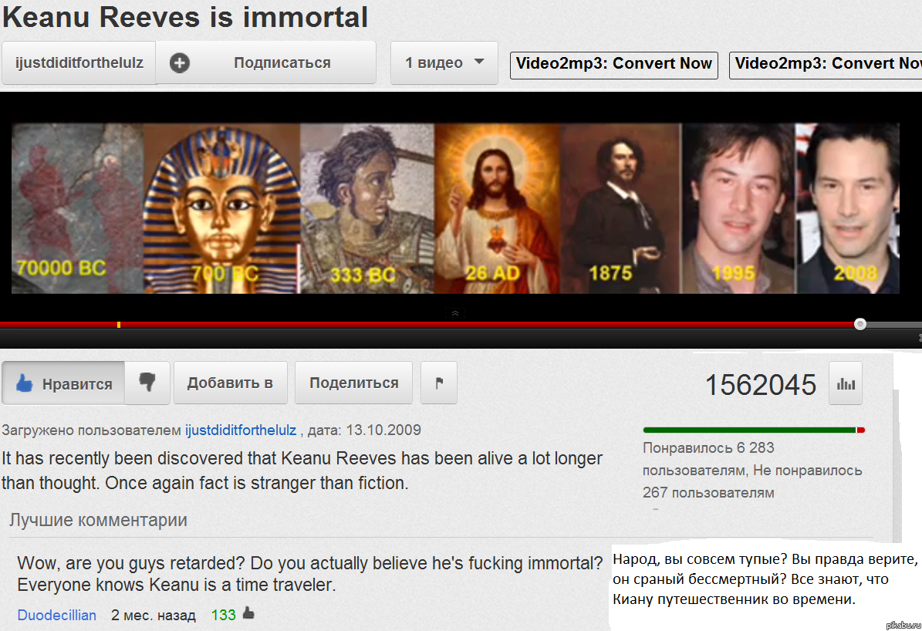This screenshot has height=631, width=922.
Task: Open the Duodecillian commenter profile link
Action: point(56,615)
